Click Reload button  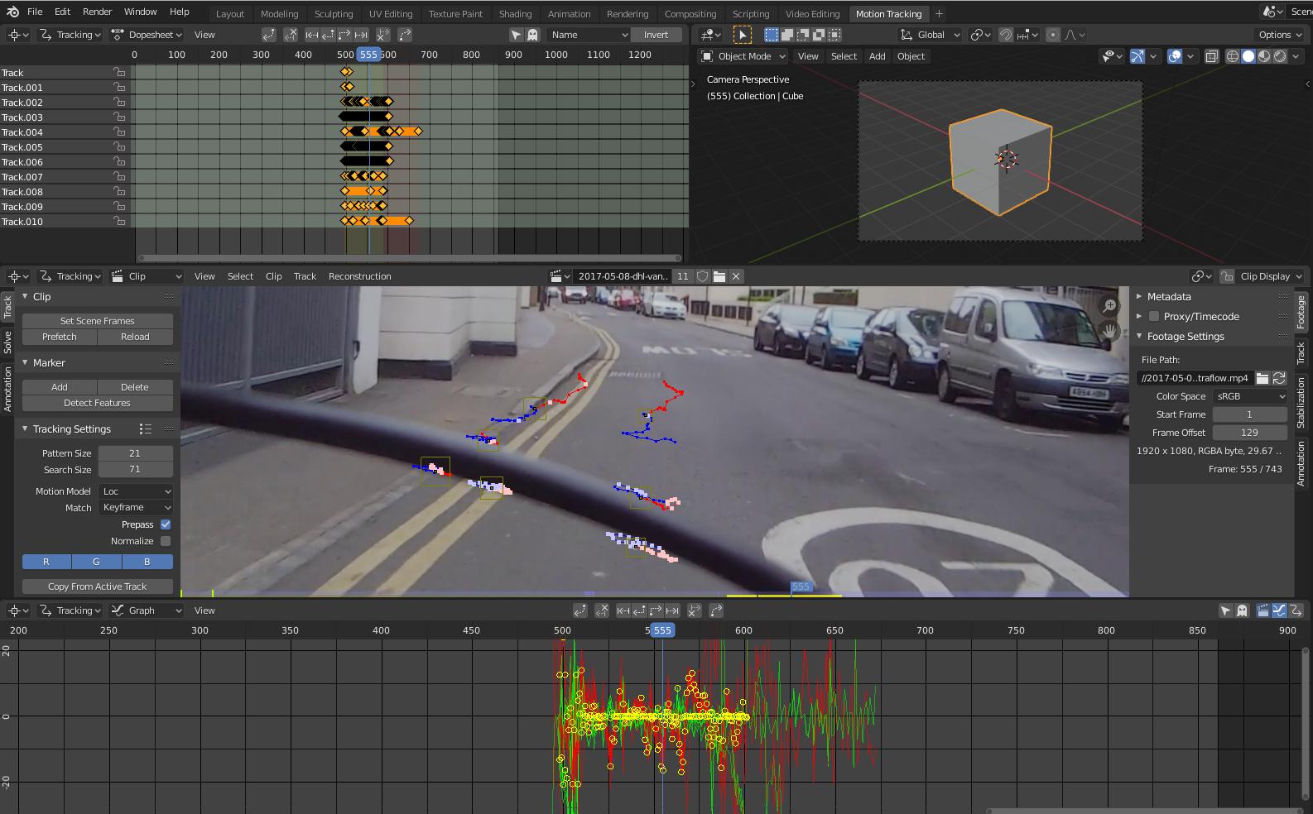(135, 337)
